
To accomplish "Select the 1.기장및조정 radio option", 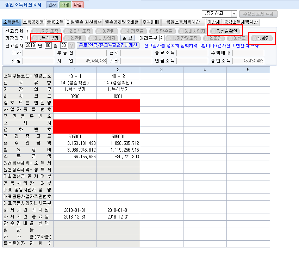I will 183,38.
